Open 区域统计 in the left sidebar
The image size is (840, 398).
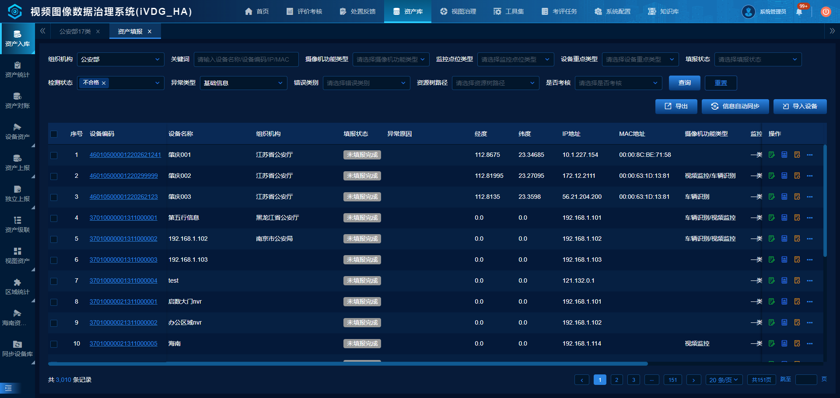pos(17,287)
